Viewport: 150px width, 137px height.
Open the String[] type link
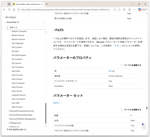[x=111, y=71]
